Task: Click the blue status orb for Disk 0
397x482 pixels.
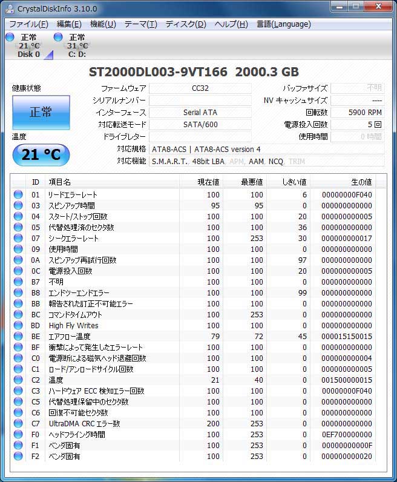Action: click(x=10, y=37)
